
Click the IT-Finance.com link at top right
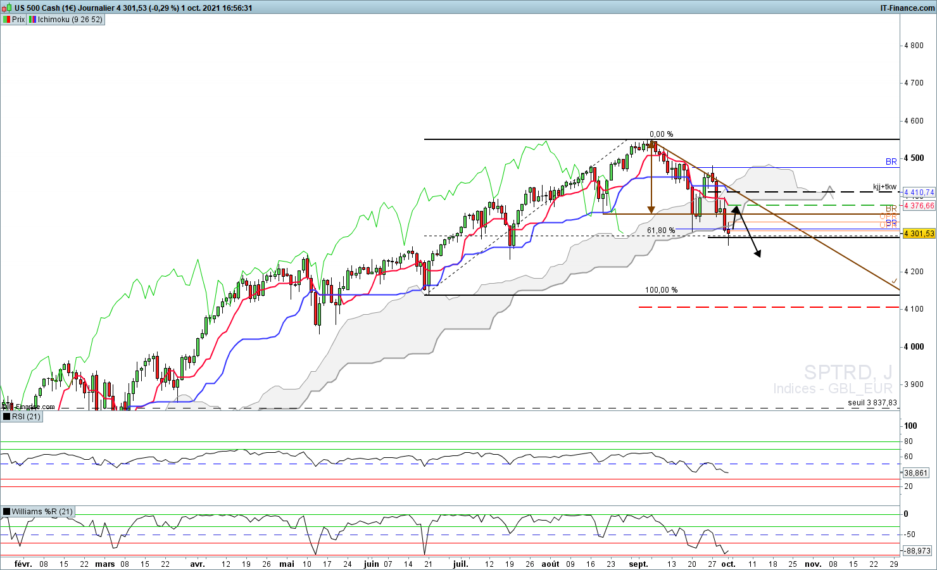pyautogui.click(x=907, y=8)
